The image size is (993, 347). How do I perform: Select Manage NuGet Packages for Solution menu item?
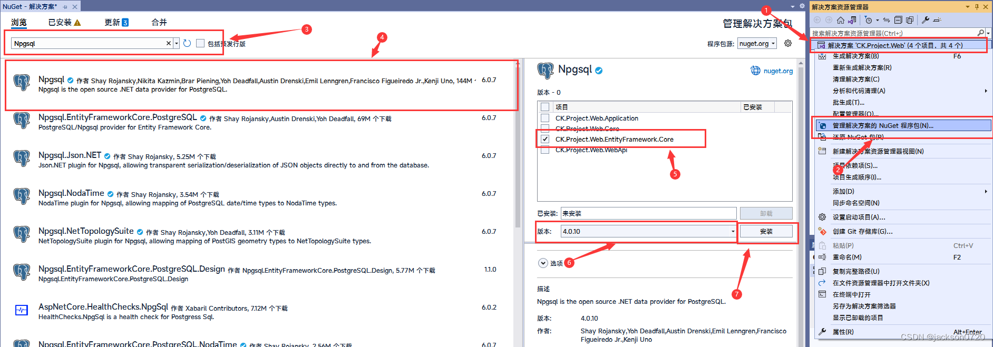pyautogui.click(x=903, y=125)
